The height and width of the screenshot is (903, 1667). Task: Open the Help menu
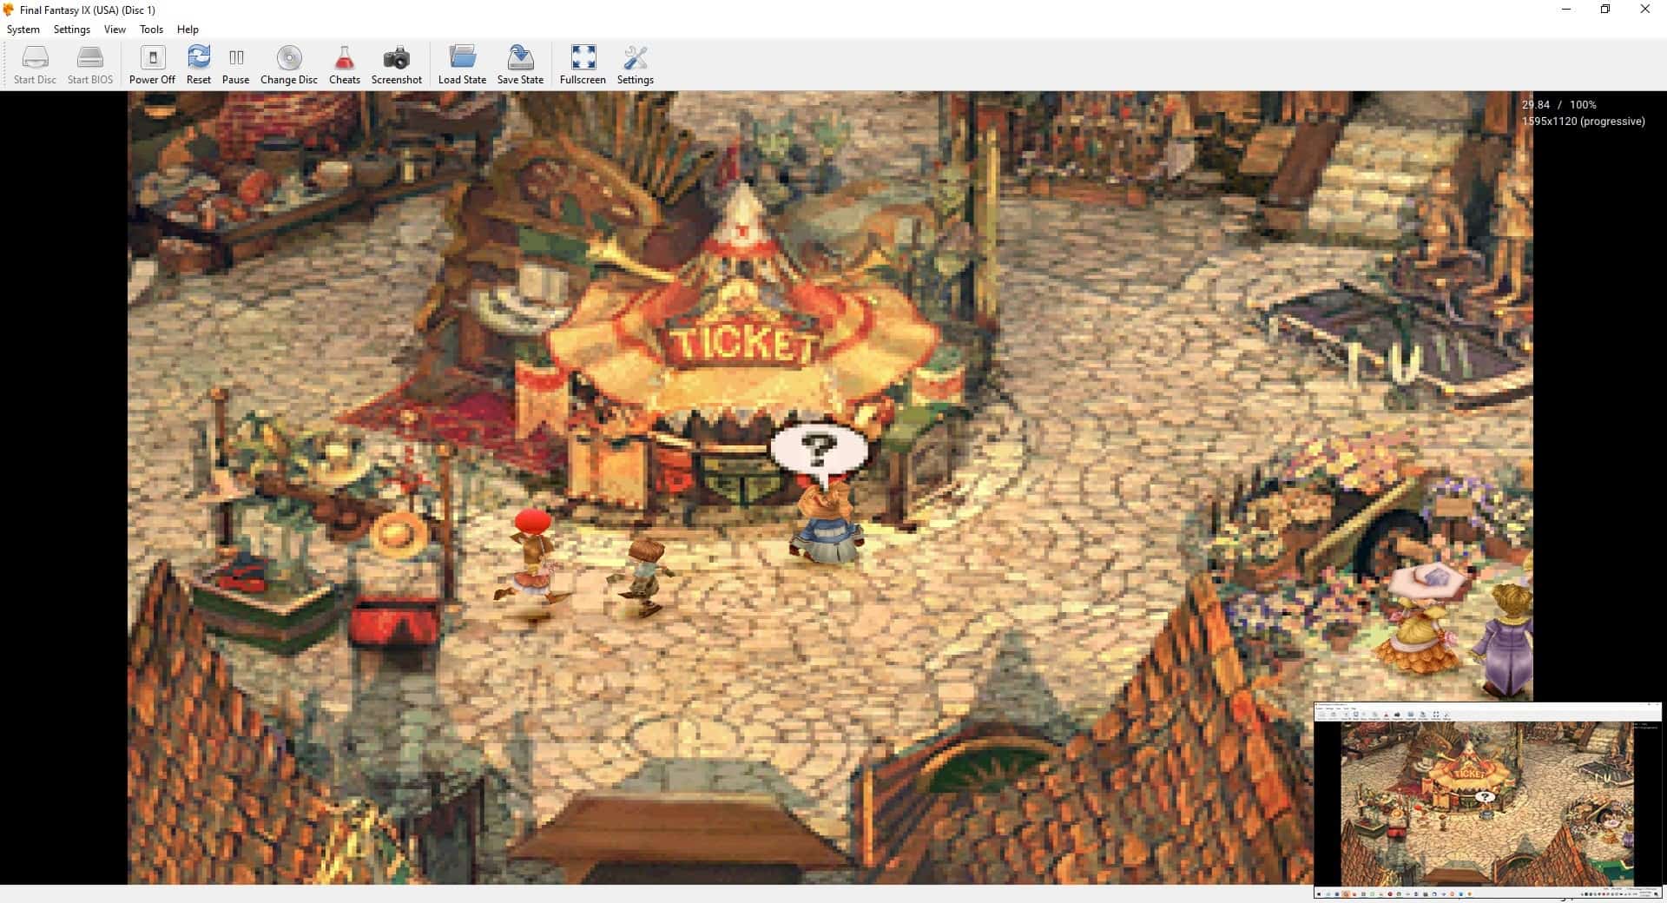[x=188, y=30]
